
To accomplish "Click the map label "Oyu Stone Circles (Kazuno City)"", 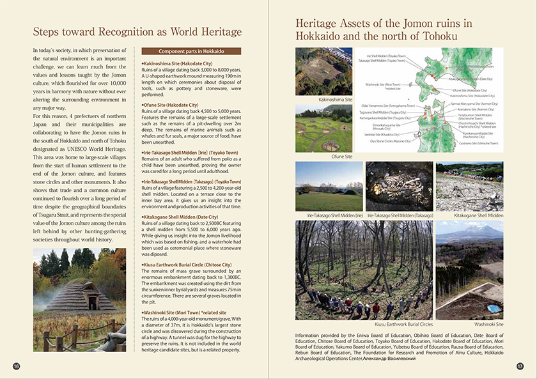I will click(x=390, y=141).
